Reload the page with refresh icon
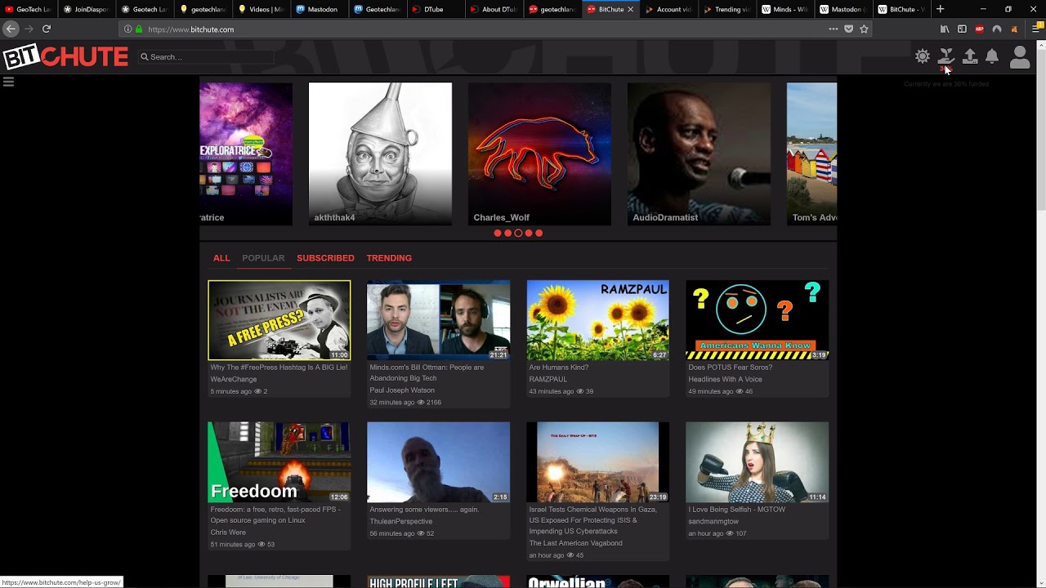Viewport: 1046px width, 588px height. (47, 29)
